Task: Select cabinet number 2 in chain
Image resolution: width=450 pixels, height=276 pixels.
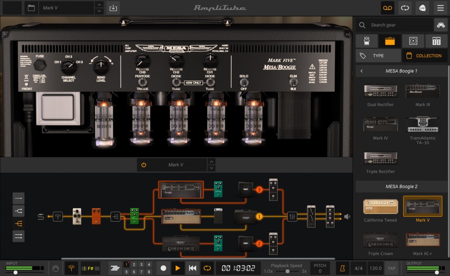Action: click(246, 244)
